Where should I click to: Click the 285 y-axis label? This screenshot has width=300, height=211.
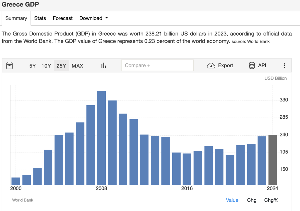284,117
